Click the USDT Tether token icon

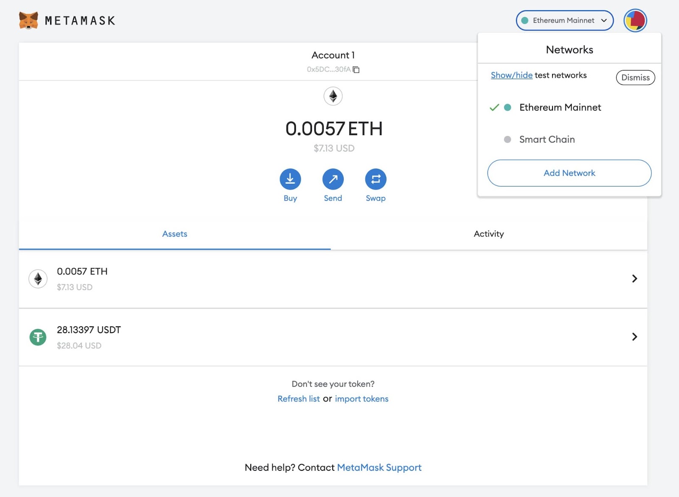coord(38,337)
